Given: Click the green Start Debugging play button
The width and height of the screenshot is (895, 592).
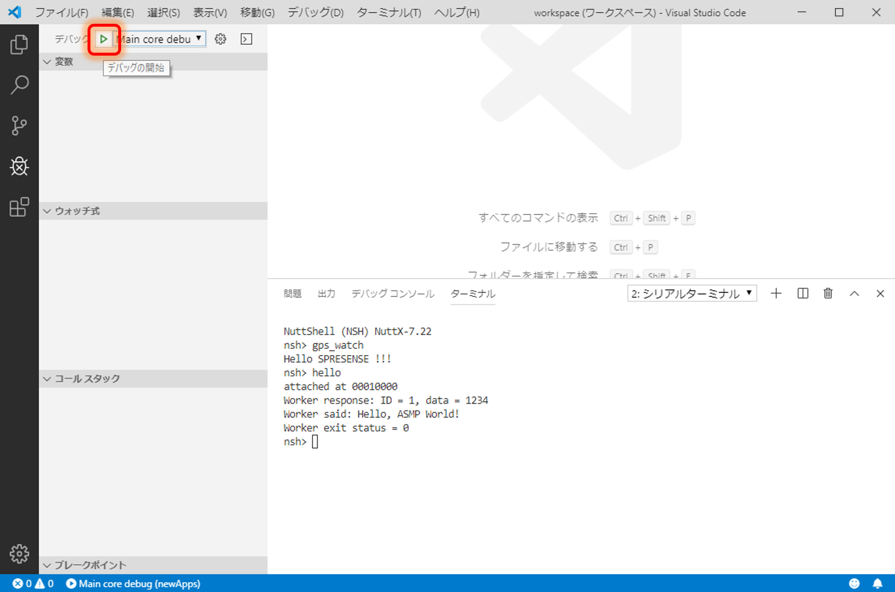Looking at the screenshot, I should click(104, 39).
